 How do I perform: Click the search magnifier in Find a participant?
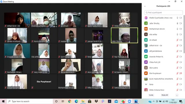pyautogui.click(x=147, y=12)
